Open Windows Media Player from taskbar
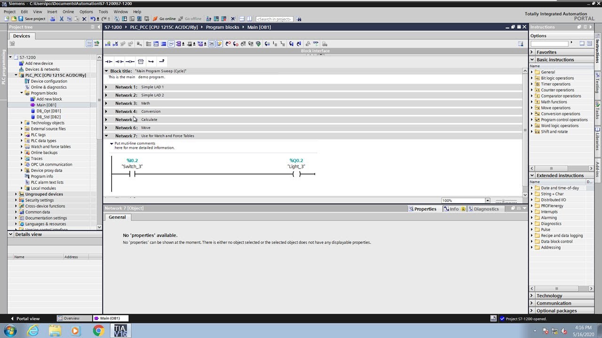Screen dimensions: 602x338 coord(76,330)
